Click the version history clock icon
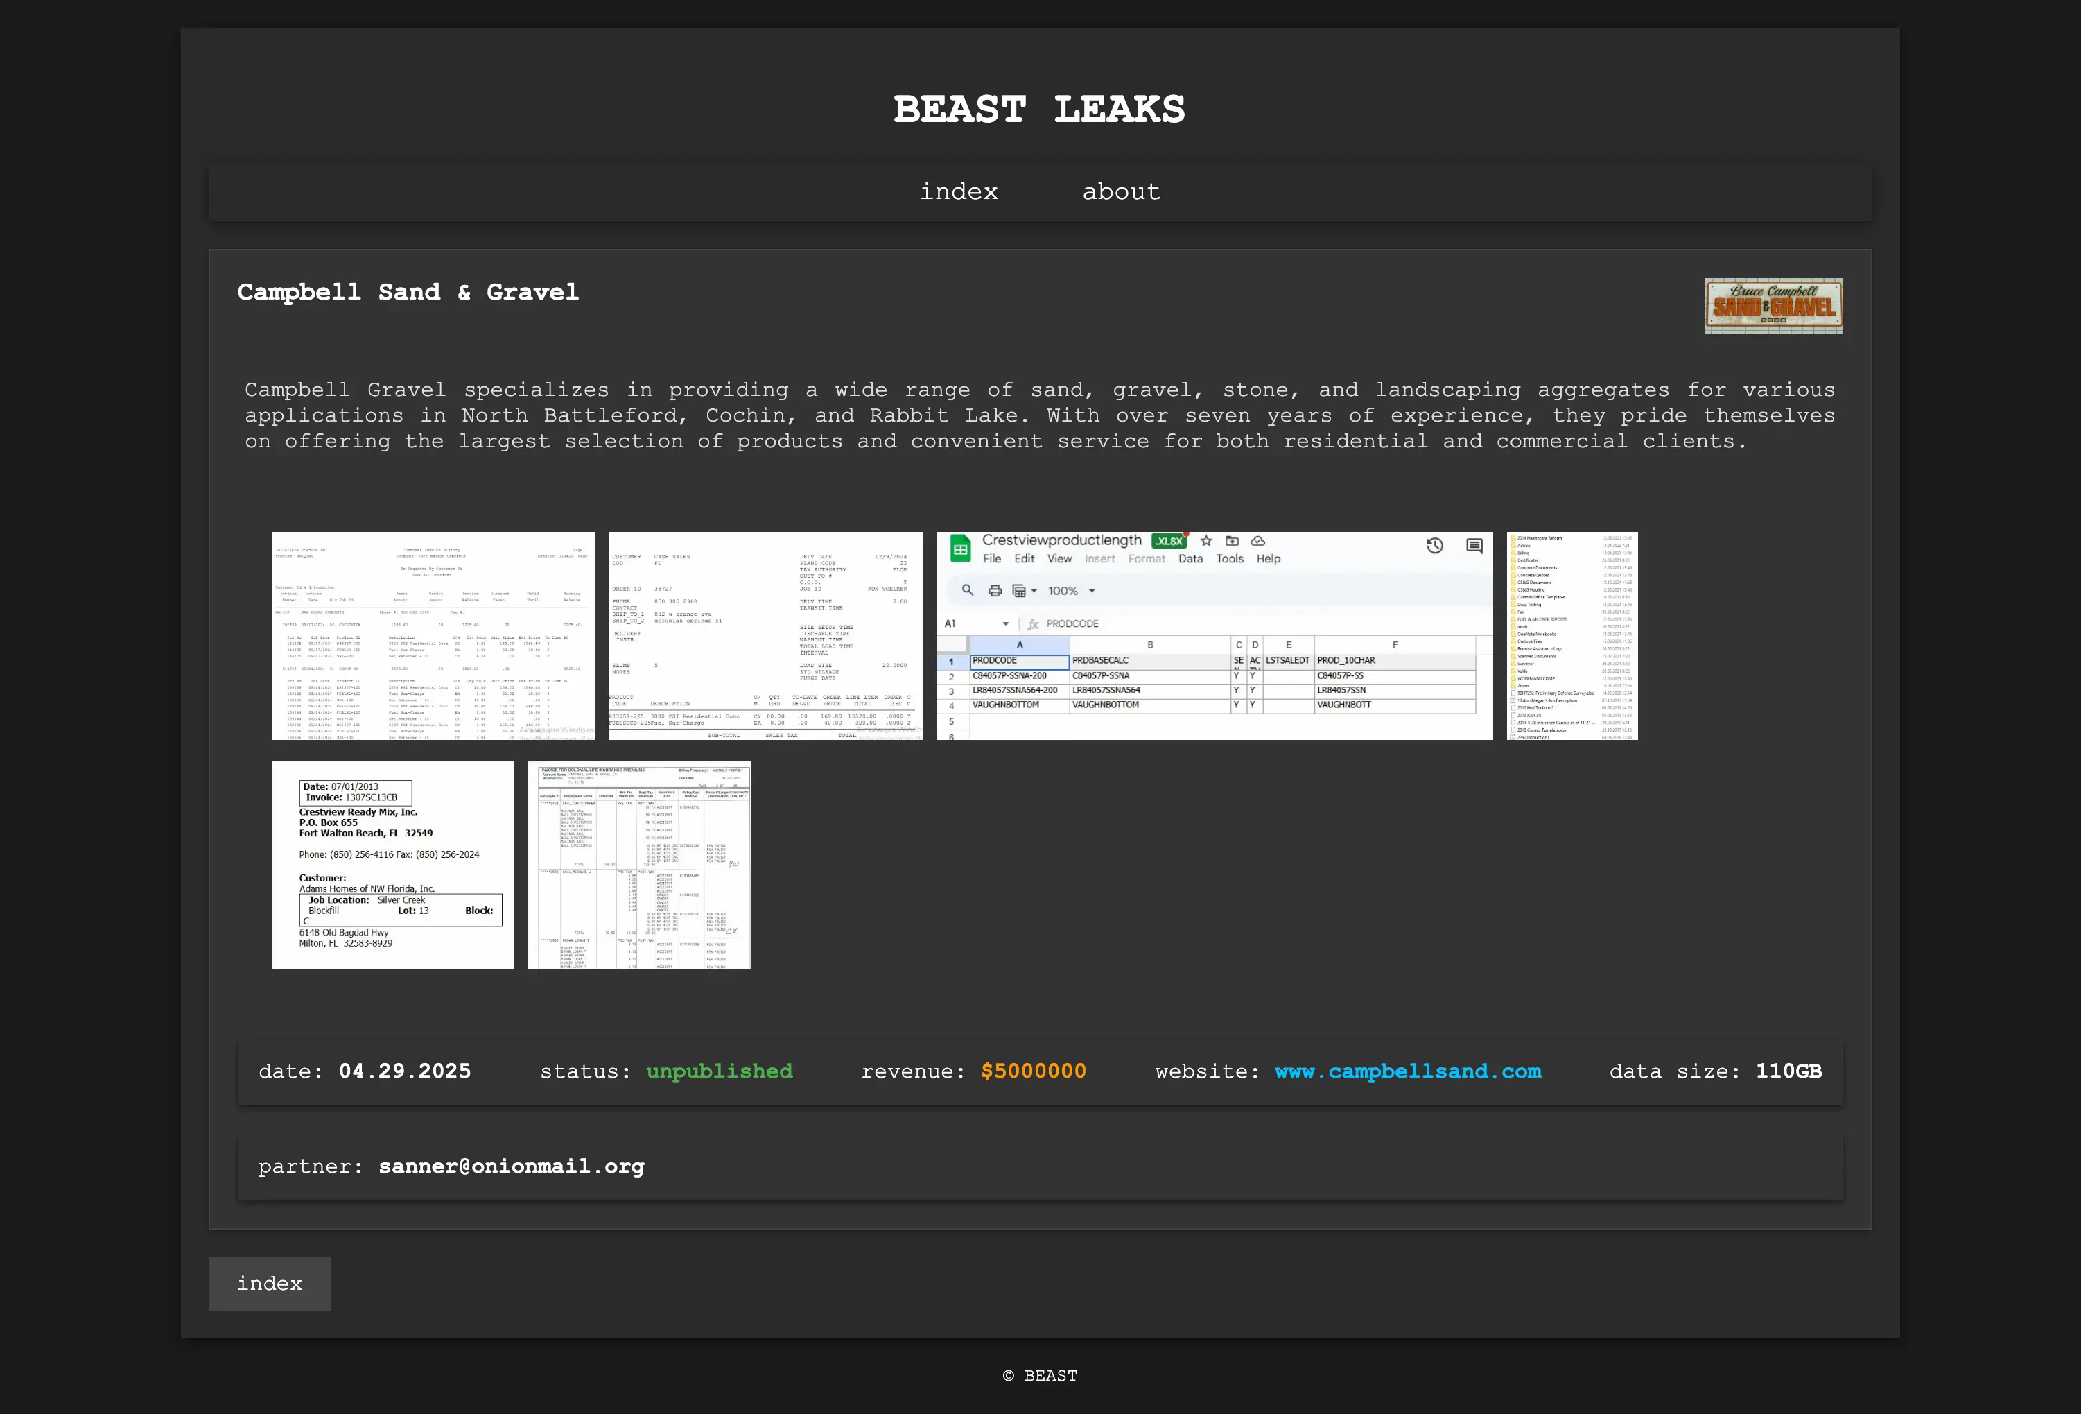The height and width of the screenshot is (1414, 2081). coord(1434,546)
